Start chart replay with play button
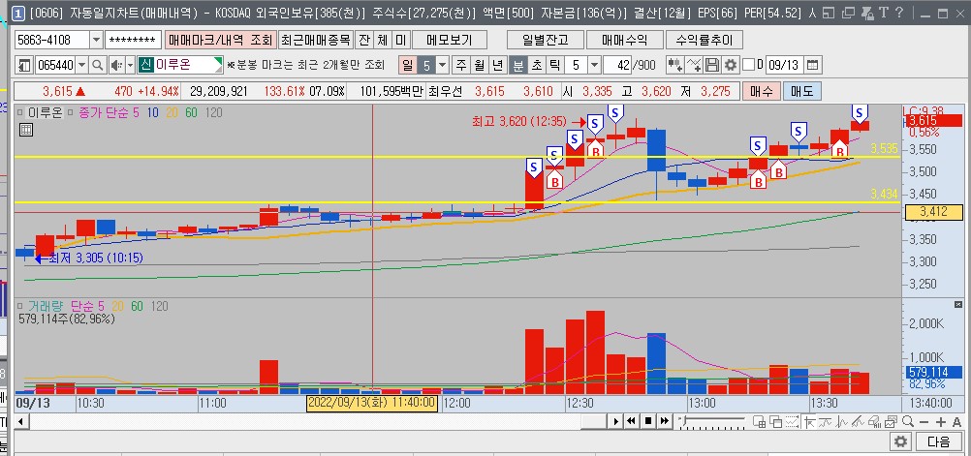Viewport: 971px width, 456px height. (616, 421)
